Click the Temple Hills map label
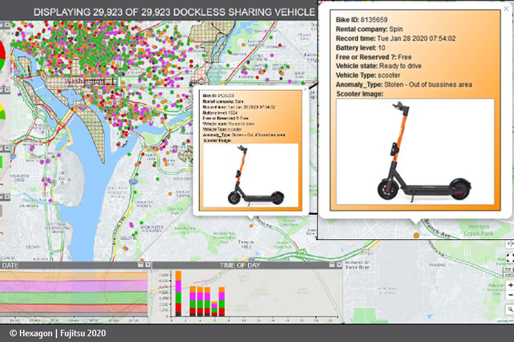The image size is (514, 342). tap(246, 244)
